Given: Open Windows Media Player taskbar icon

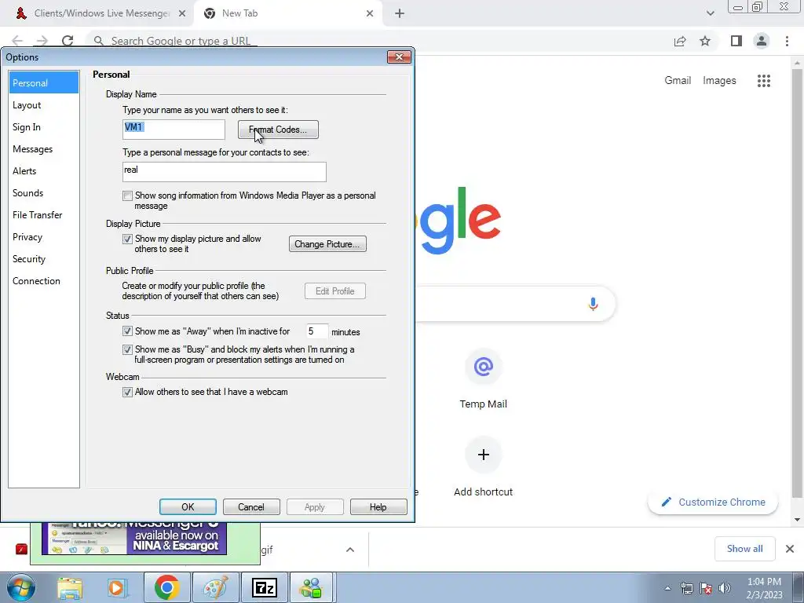Looking at the screenshot, I should [116, 587].
